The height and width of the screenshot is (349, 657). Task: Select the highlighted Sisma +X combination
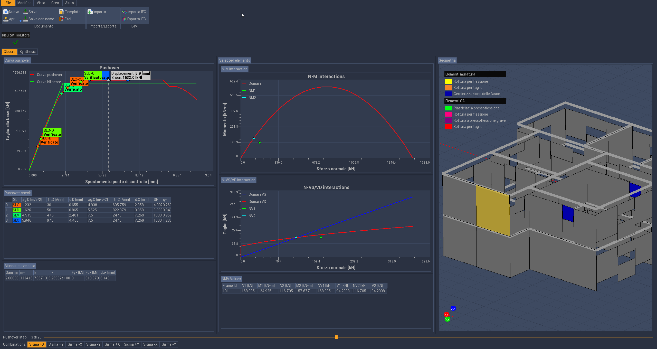[37, 344]
